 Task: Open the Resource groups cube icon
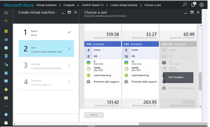[x=6, y=39]
